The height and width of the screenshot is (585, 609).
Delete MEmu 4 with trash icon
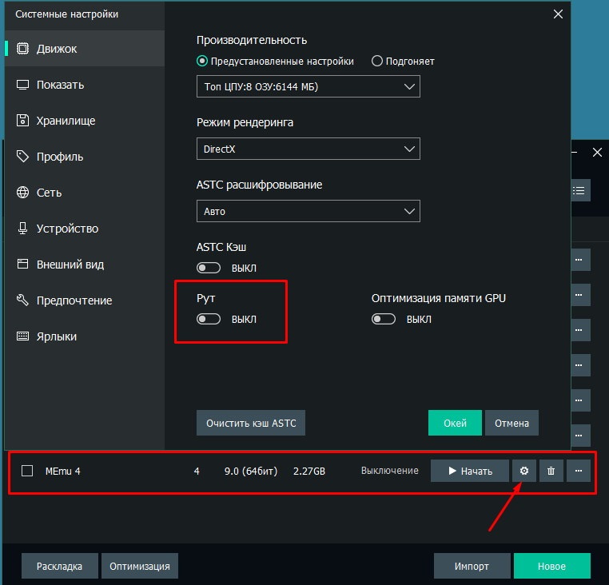click(x=551, y=471)
